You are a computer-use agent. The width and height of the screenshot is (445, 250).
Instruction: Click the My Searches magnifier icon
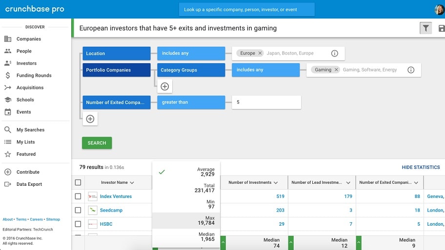pos(8,129)
